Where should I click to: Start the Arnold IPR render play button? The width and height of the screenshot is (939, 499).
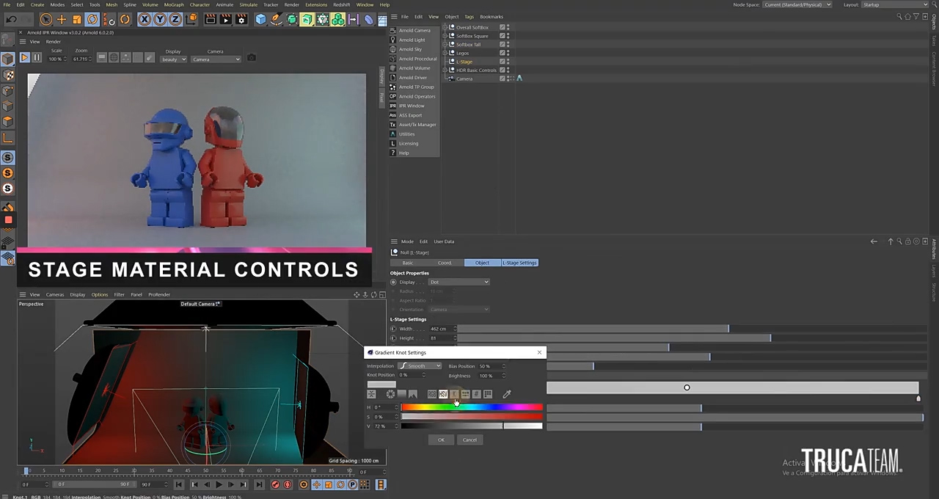pyautogui.click(x=24, y=57)
